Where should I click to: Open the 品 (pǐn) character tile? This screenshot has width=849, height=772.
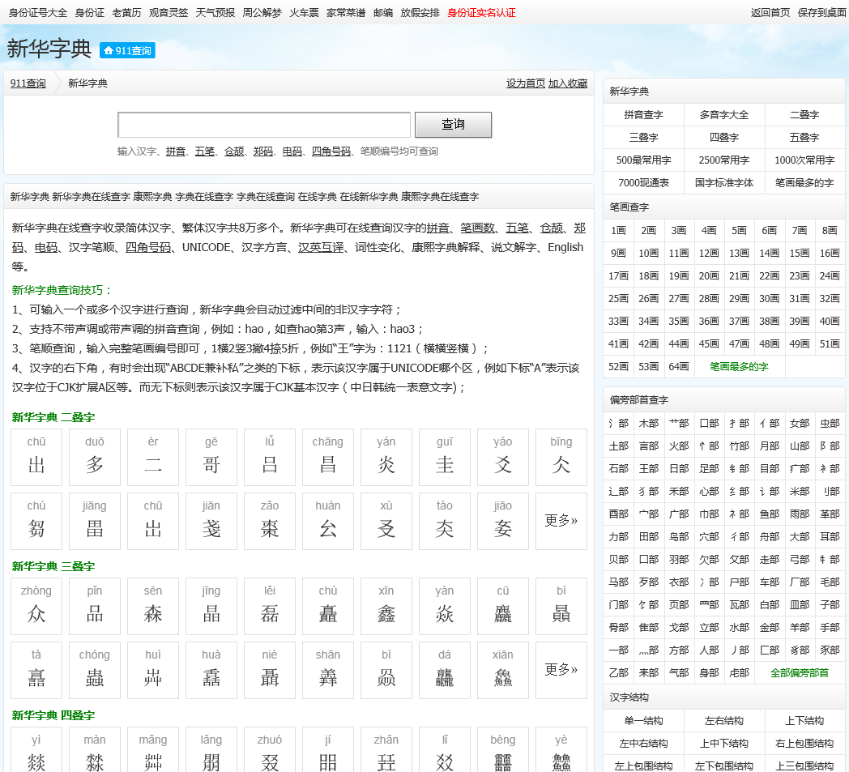pos(95,606)
